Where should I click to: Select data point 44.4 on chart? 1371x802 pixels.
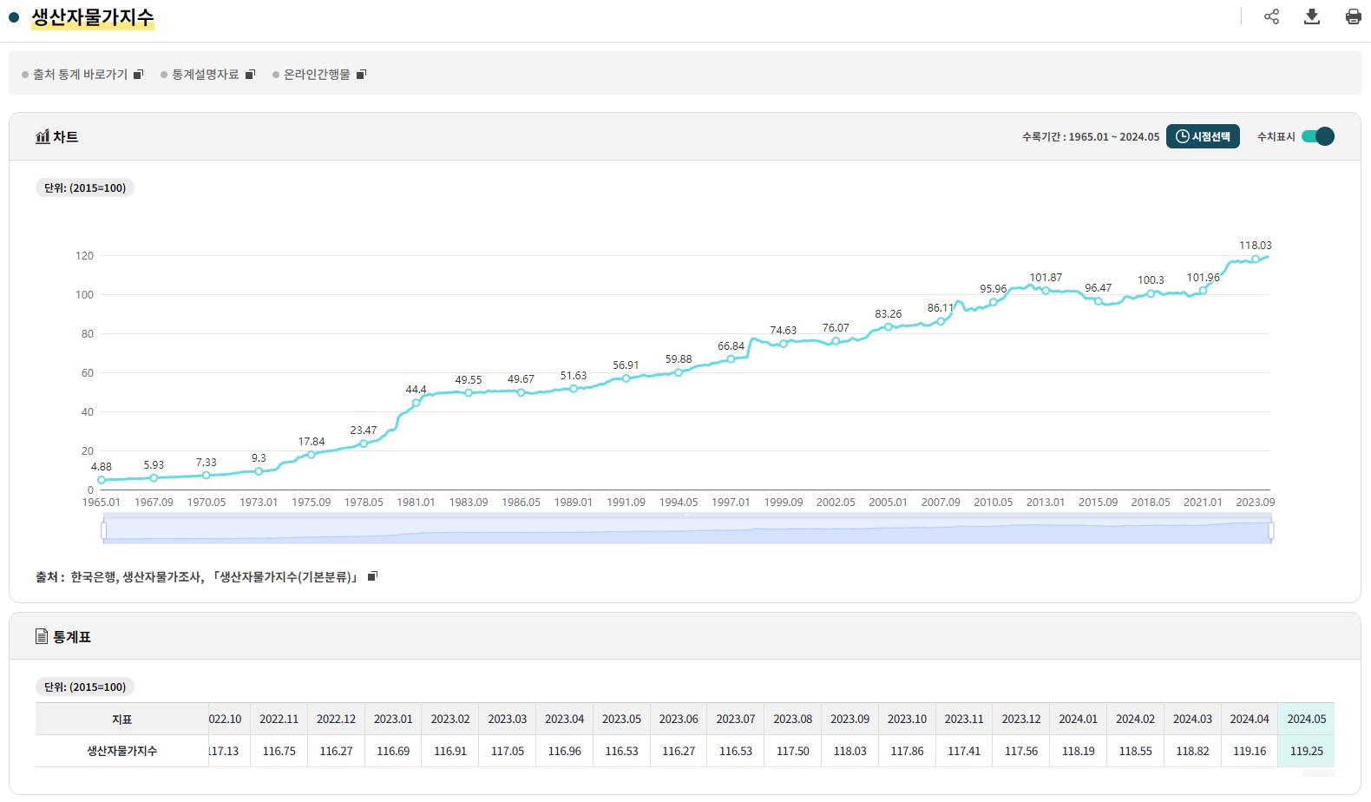pyautogui.click(x=417, y=403)
